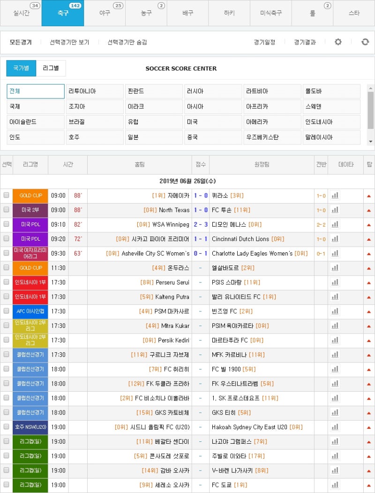Tick checkbox for 온두라스 vs 엘살바도르 match
This screenshot has width=375, height=493.
click(x=6, y=267)
